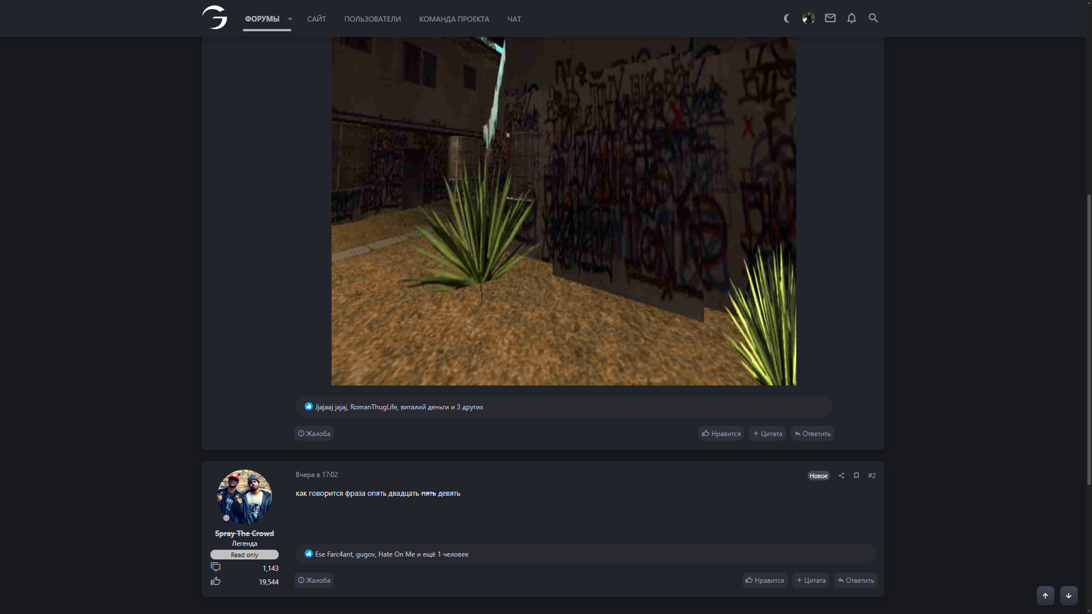1092x614 pixels.
Task: Open Spray The Crowd avatar thumbnail
Action: click(245, 497)
